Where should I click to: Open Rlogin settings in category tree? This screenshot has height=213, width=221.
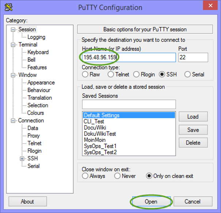click(x=35, y=151)
